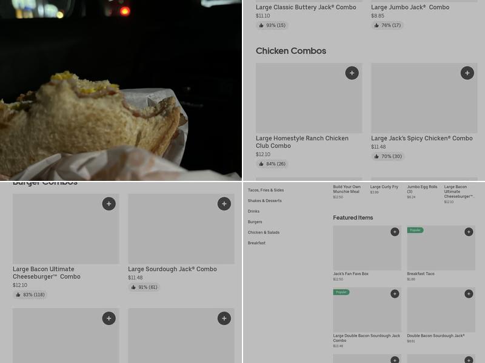View the Jumbo Egg Rolls (3) item
The image size is (485, 363).
tap(422, 189)
